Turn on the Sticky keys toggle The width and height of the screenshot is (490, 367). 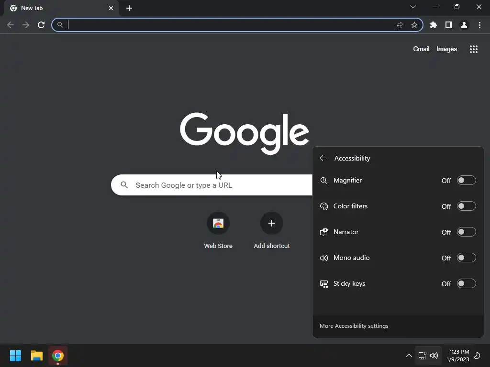pyautogui.click(x=466, y=284)
